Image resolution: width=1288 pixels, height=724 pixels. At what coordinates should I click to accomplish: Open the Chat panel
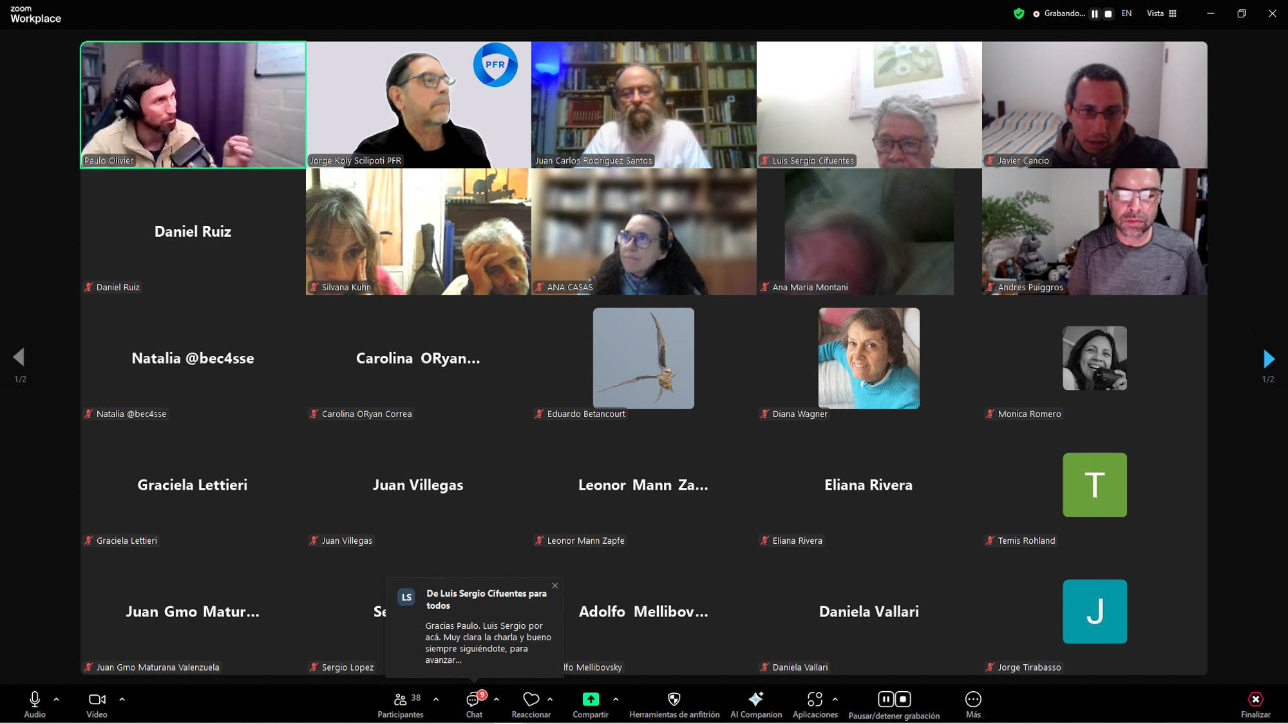(x=475, y=704)
